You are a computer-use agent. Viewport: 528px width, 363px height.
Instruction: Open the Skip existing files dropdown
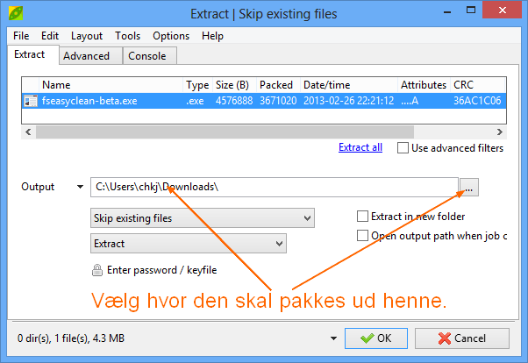pyautogui.click(x=203, y=217)
